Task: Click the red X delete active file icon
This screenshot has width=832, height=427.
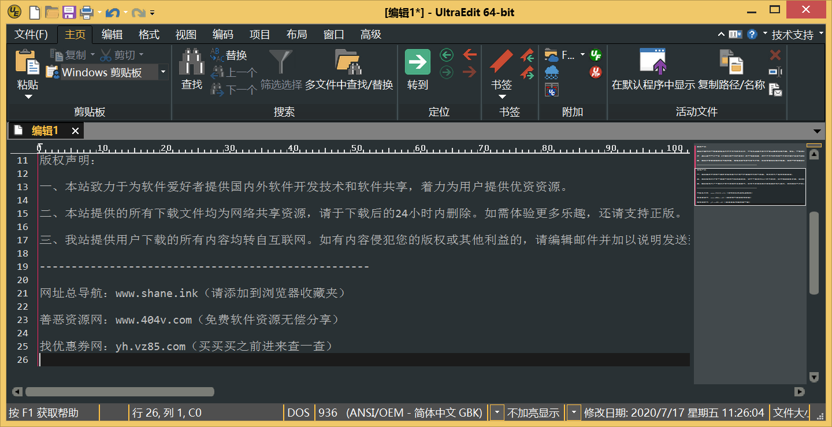Action: [775, 55]
